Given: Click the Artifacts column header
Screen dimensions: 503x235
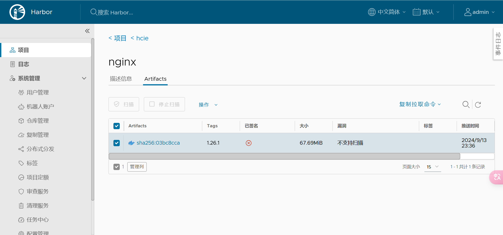Looking at the screenshot, I should [137, 126].
